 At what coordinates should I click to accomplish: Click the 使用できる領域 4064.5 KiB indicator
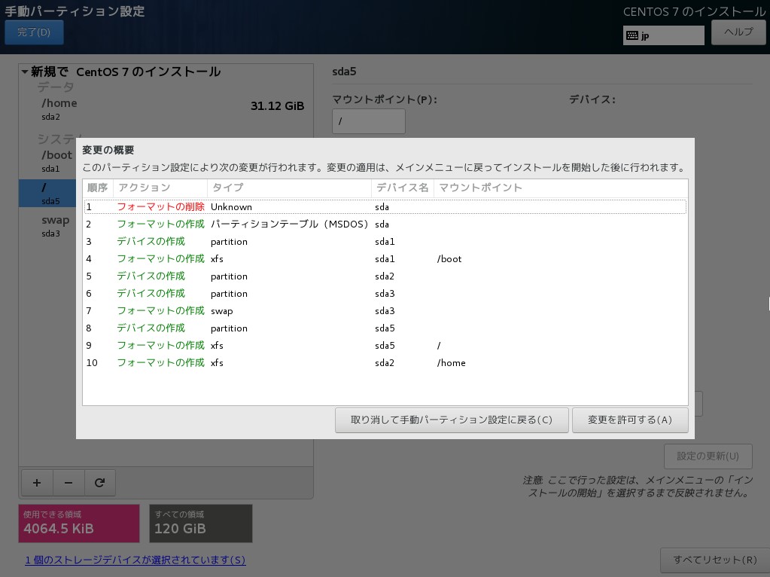pos(78,524)
